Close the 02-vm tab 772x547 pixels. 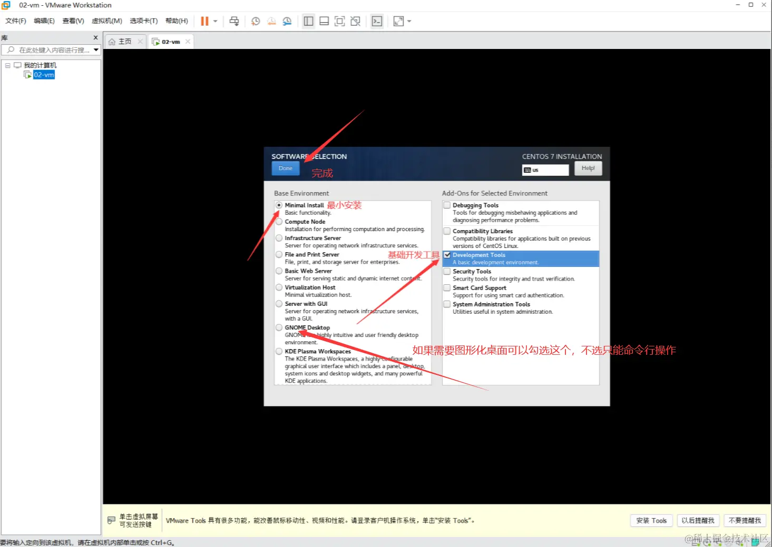(x=188, y=42)
